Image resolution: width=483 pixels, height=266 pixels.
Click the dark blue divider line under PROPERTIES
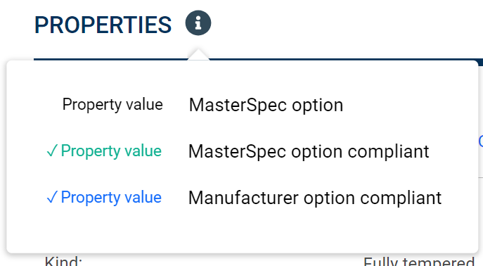pos(111,59)
